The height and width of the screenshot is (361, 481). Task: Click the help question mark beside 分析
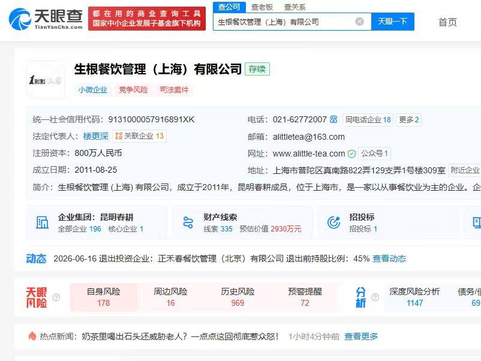375,297
